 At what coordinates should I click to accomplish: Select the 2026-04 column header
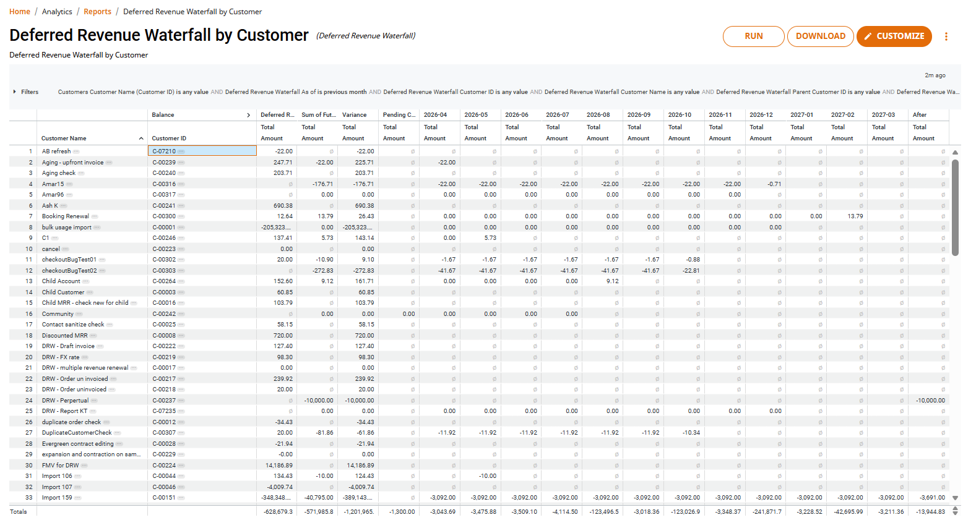click(x=435, y=115)
